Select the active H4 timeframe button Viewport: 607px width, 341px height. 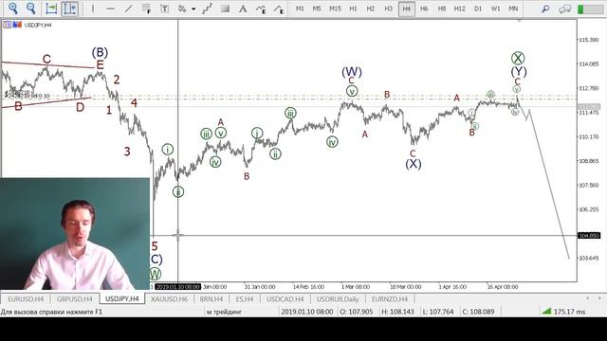point(407,9)
